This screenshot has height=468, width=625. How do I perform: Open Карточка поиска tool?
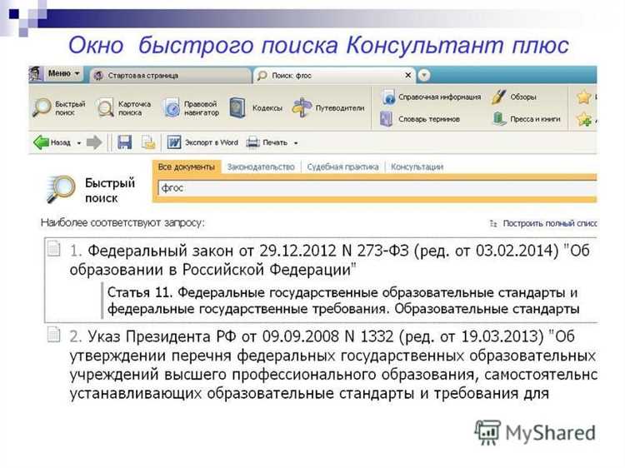[x=124, y=108]
